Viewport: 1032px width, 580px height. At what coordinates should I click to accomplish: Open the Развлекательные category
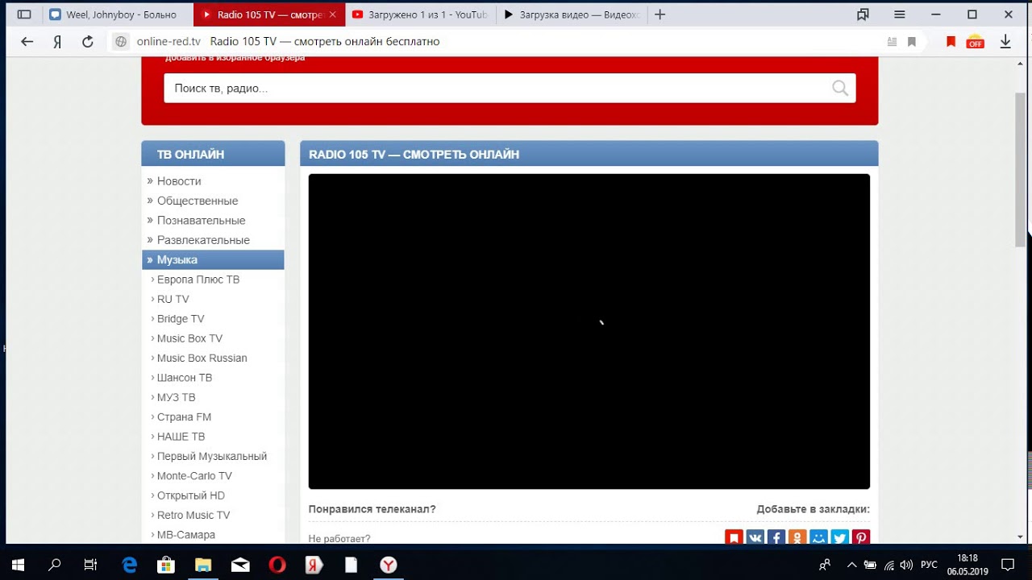(203, 240)
